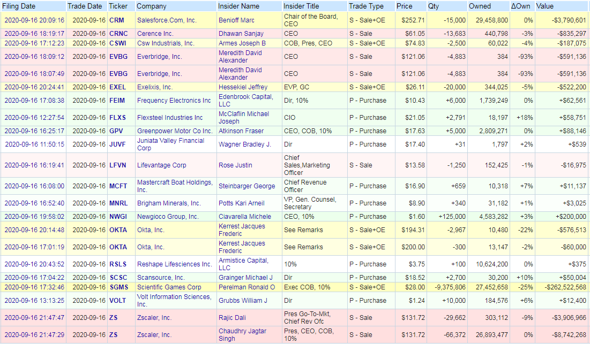The height and width of the screenshot is (344, 590).
Task: Open Reshape Lifesciences Inc. company link
Action: (174, 264)
